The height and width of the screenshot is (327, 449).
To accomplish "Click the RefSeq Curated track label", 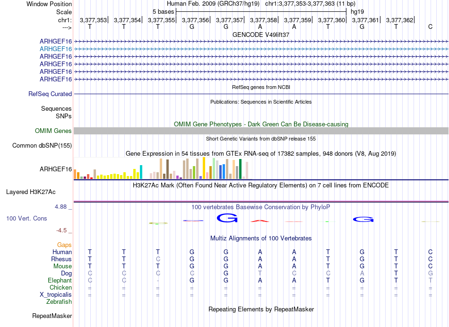I will click(x=50, y=94).
